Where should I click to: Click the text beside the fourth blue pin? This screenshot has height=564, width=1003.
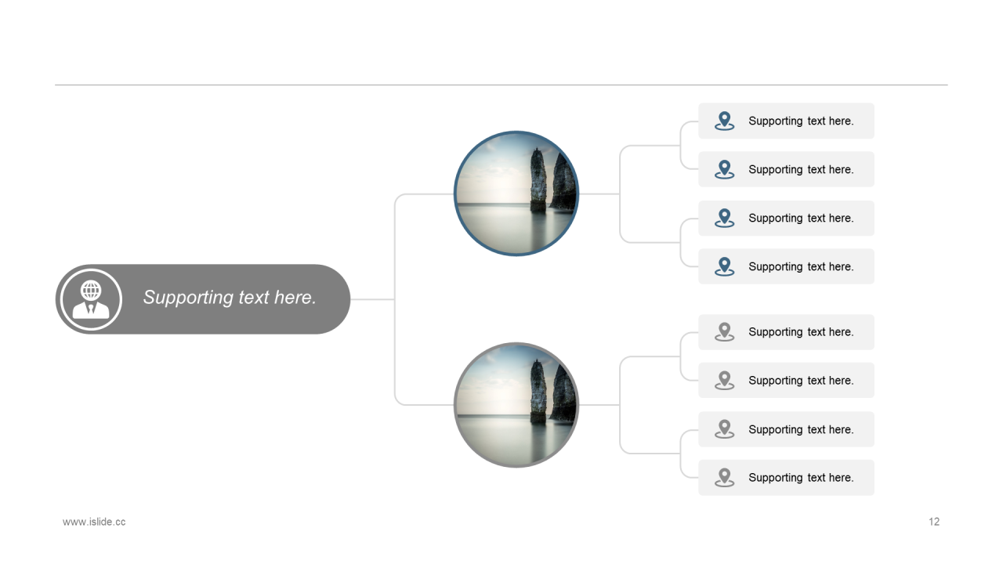click(801, 266)
